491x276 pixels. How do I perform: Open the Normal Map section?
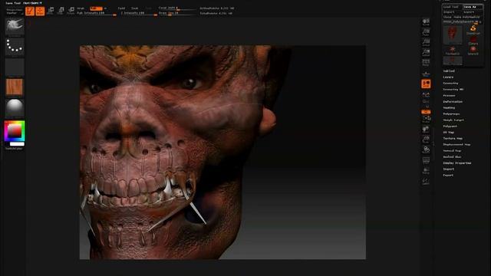452,150
